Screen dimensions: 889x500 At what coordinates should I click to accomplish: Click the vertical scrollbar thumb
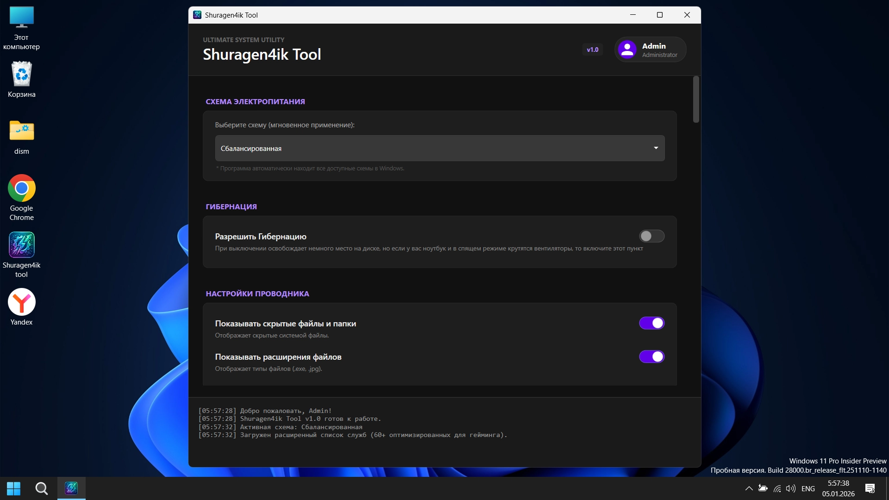point(696,100)
